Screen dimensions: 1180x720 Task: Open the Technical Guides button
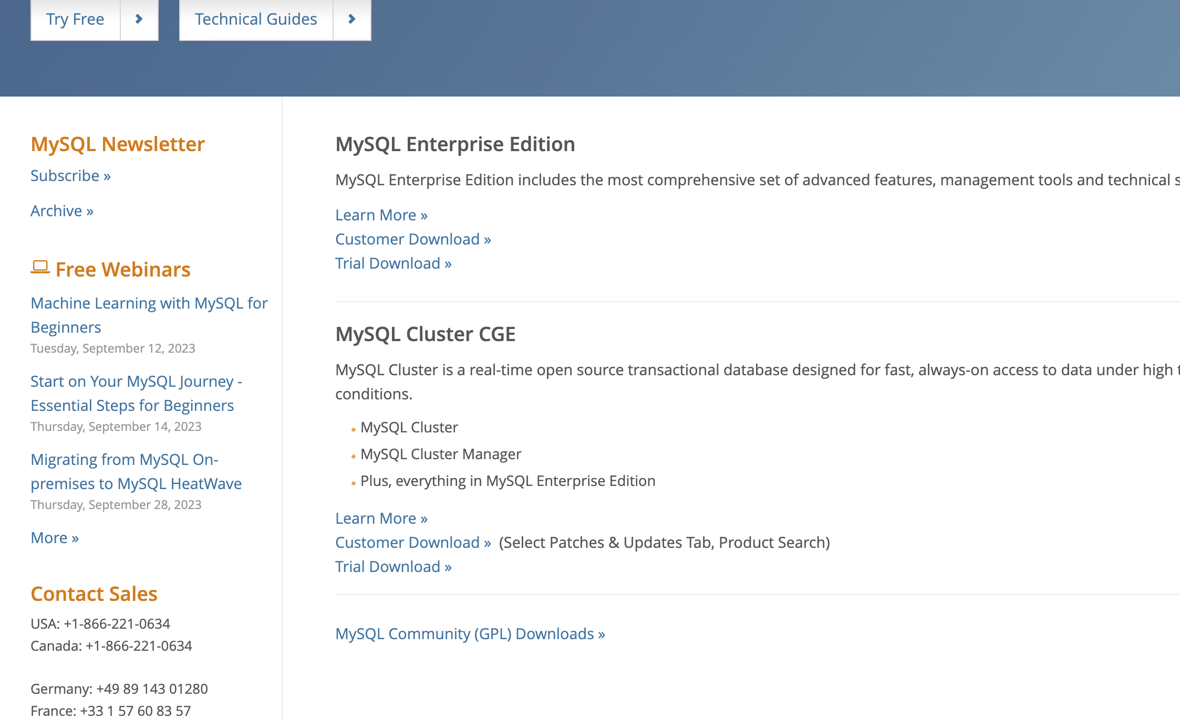256,19
